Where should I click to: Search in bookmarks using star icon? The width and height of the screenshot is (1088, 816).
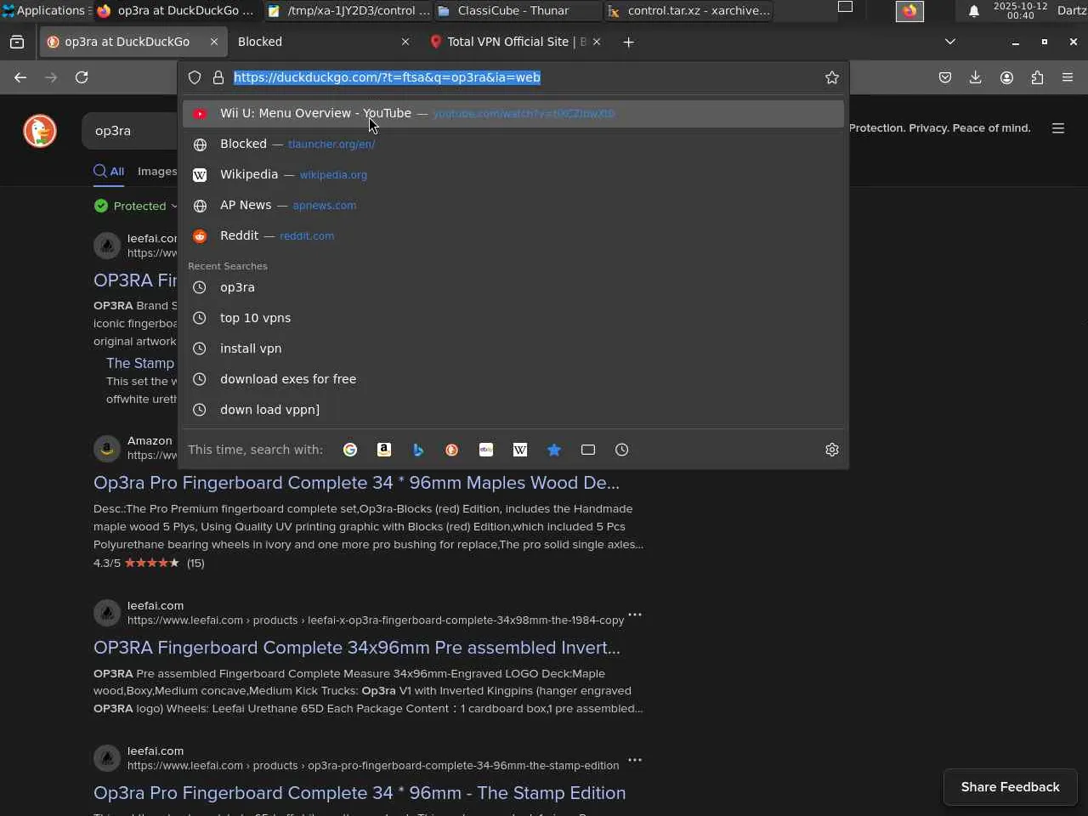pos(554,450)
